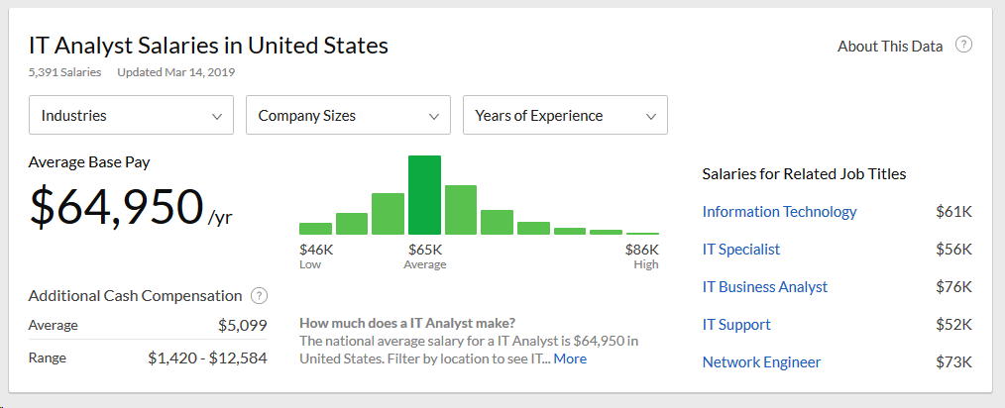Open the IT Support salary link
Screen dimensions: 1005x408
[735, 324]
